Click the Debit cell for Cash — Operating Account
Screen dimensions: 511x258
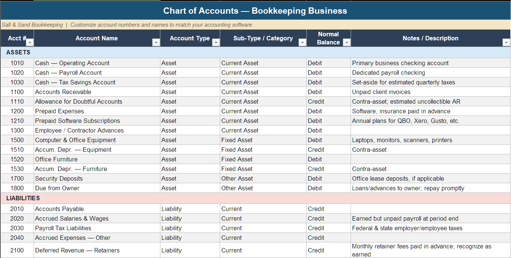(328, 63)
